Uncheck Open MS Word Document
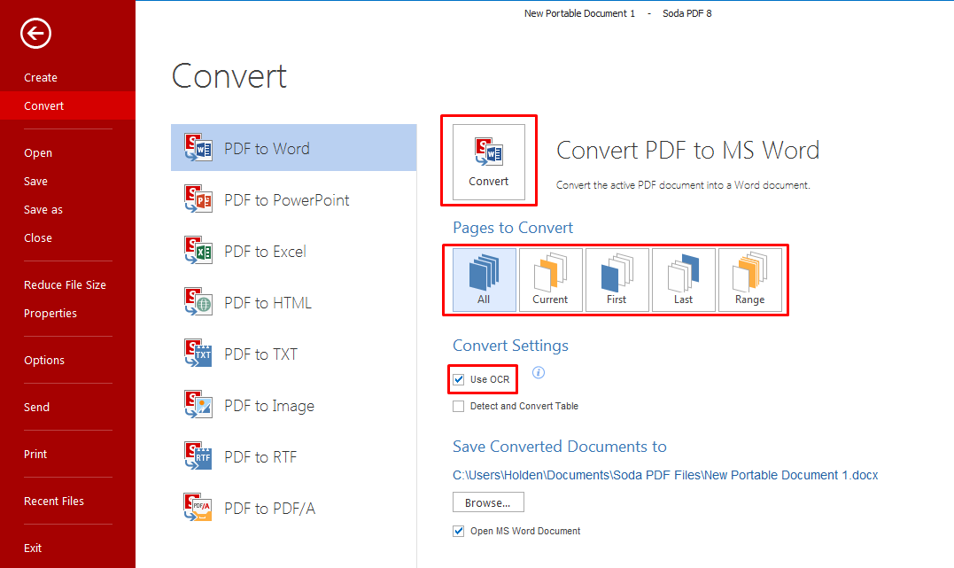 pos(459,531)
